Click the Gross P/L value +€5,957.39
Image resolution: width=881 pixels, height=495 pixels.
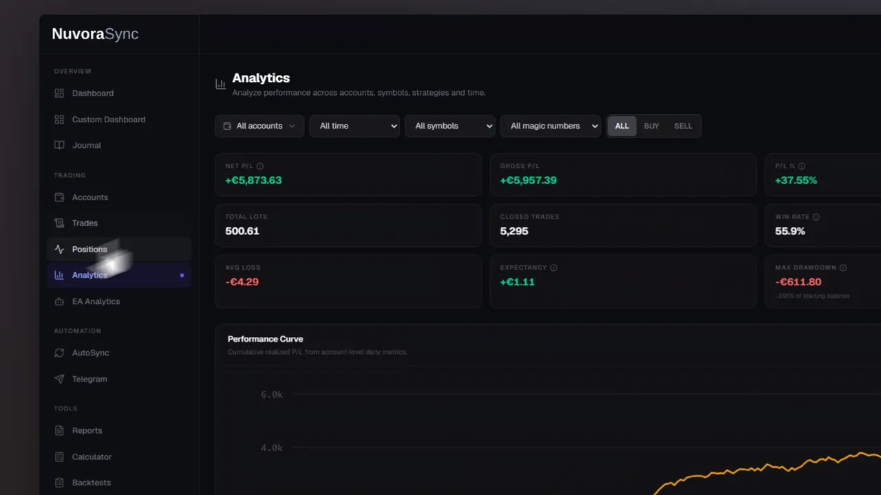(x=528, y=180)
